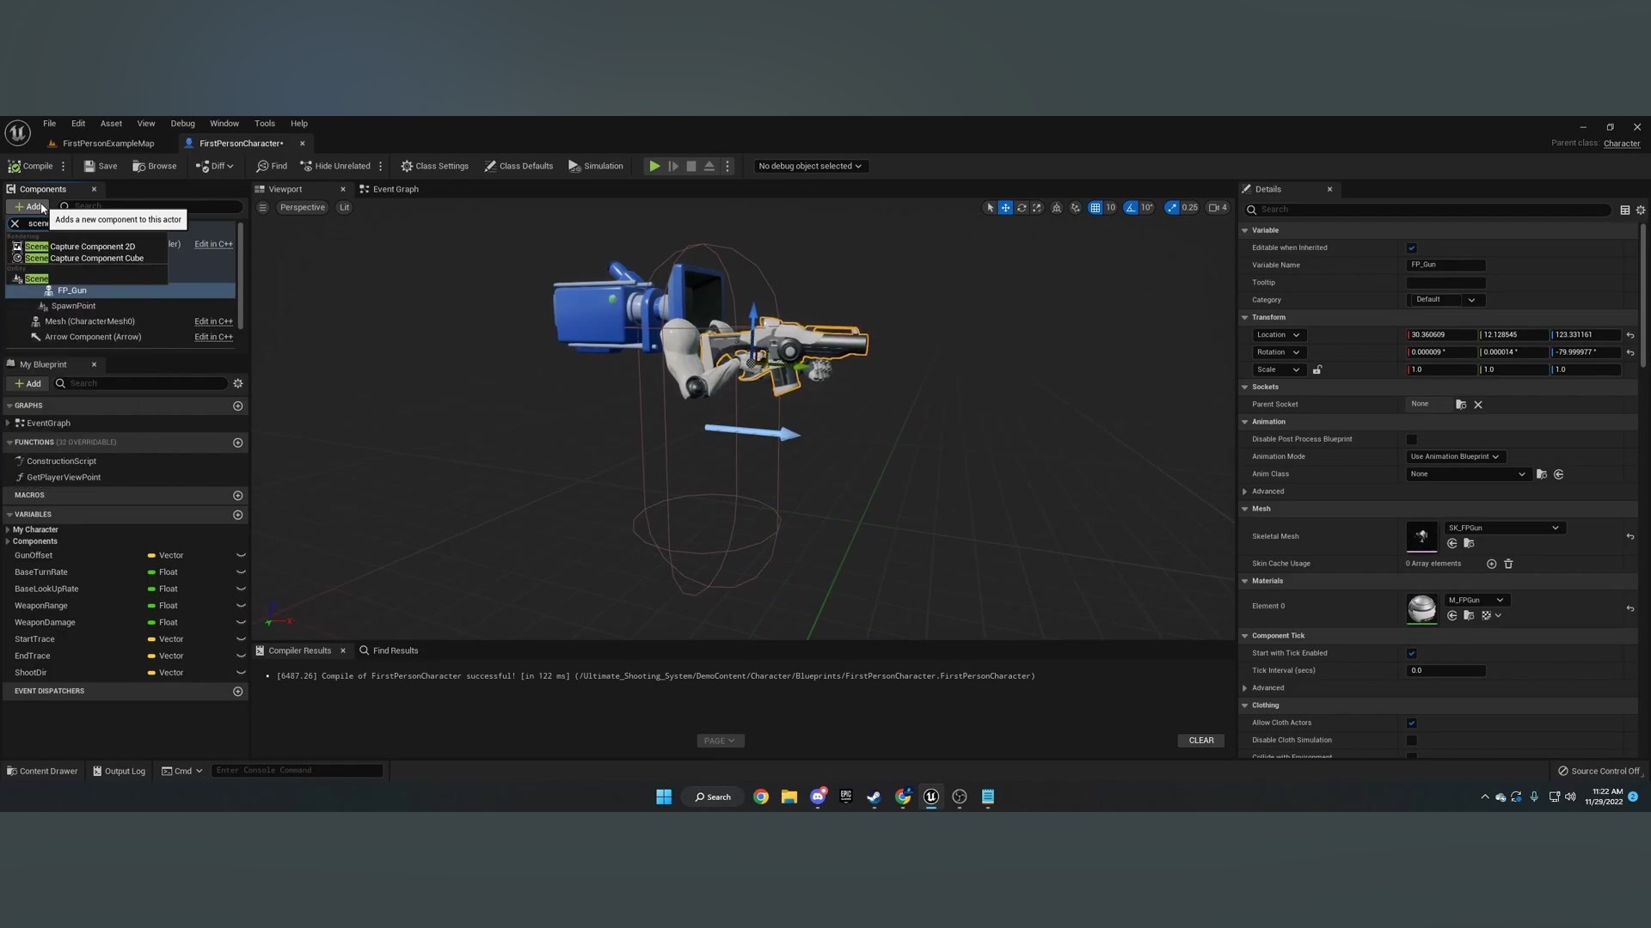Browse to asset in Content Browser
The image size is (1651, 928).
point(155,166)
